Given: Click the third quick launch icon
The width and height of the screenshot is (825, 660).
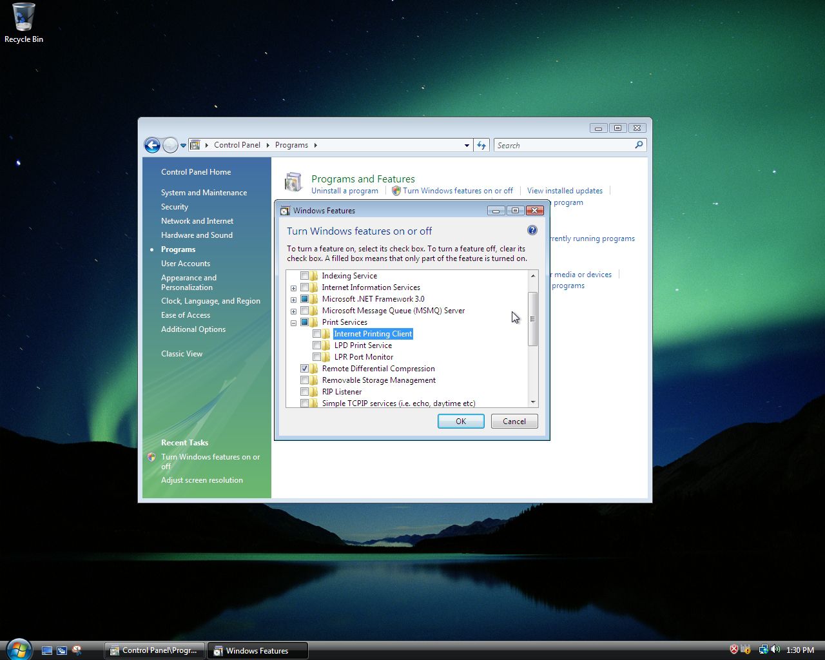Looking at the screenshot, I should (77, 650).
